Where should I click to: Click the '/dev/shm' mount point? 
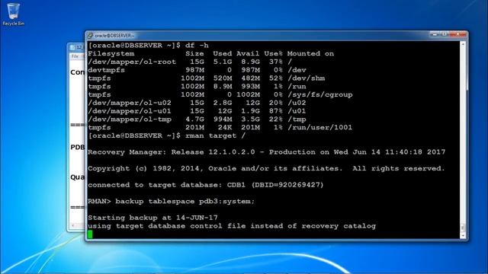[307, 78]
